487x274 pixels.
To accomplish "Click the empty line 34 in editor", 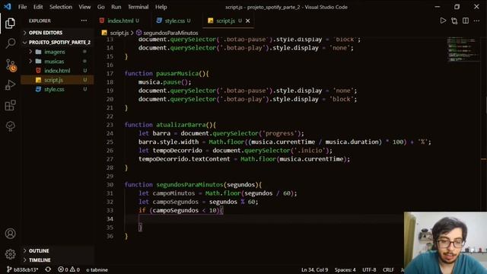I will click(264, 218).
